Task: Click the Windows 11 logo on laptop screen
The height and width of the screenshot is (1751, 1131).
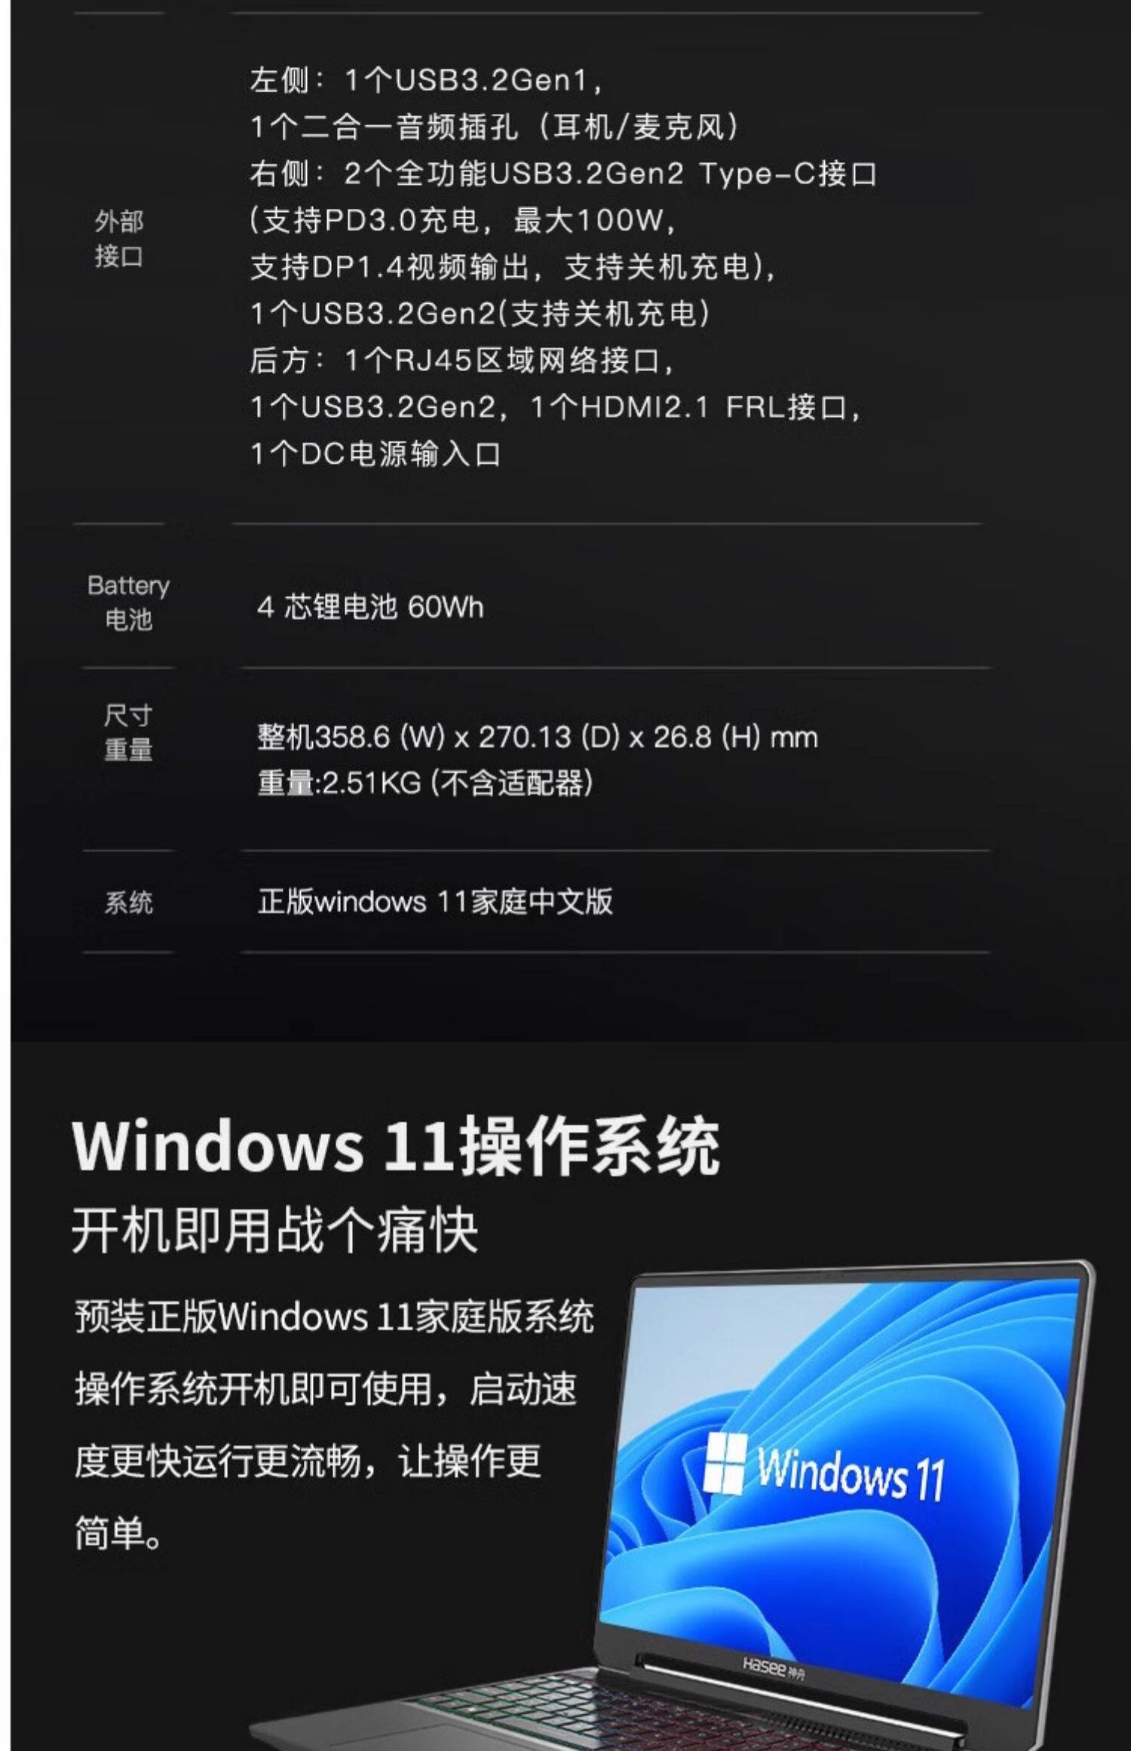Action: [x=725, y=1464]
